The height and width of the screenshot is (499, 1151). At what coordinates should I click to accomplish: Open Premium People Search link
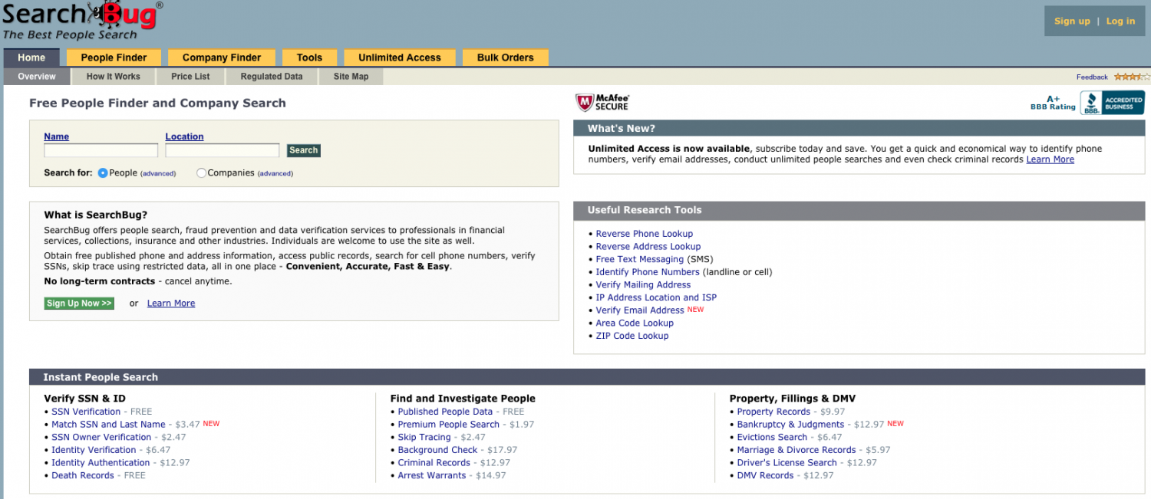coord(449,425)
